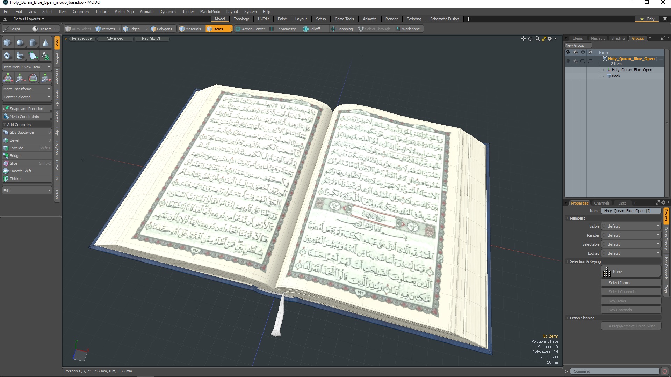Toggle Auto Select mode
Screen dimensions: 671x377
pos(78,29)
